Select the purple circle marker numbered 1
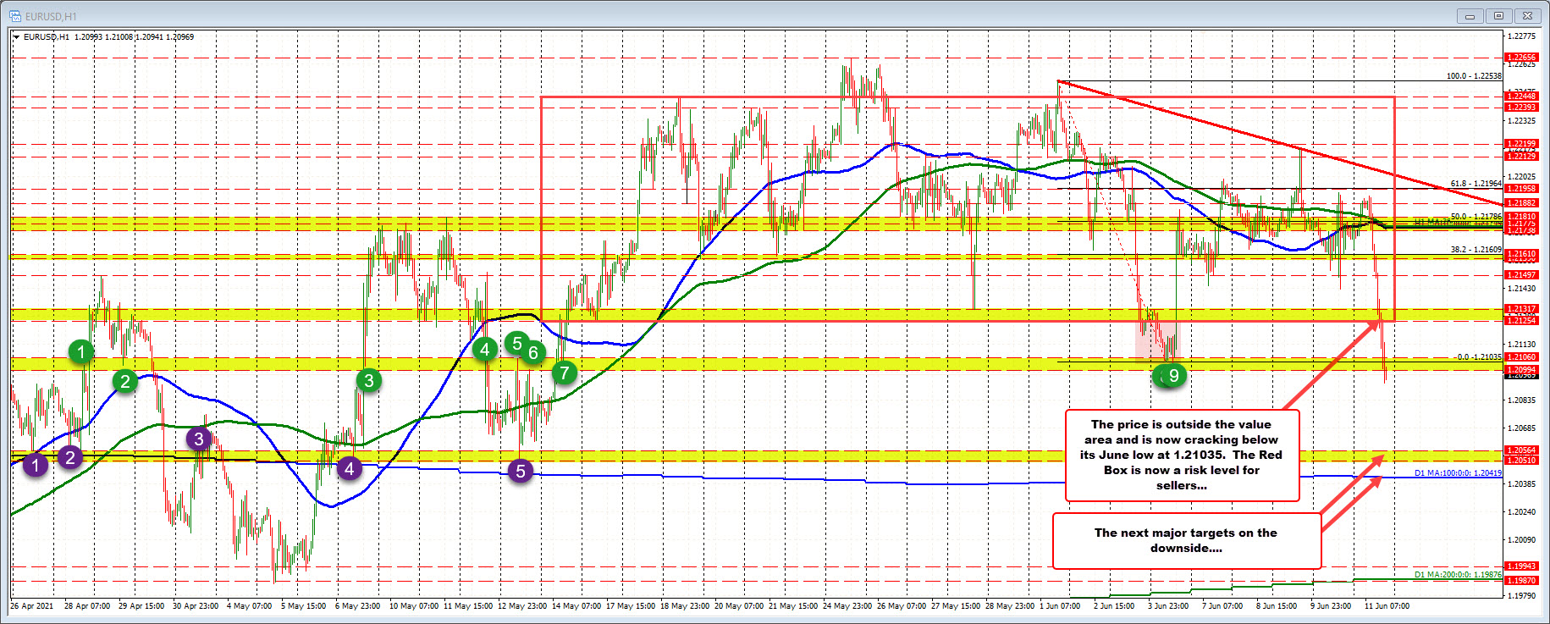Screen dimensions: 1550x624 (x=36, y=465)
